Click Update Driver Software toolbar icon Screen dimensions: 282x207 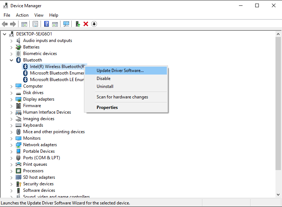coord(77,24)
